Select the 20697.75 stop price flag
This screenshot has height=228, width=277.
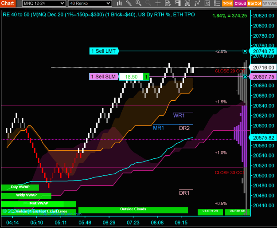263,77
